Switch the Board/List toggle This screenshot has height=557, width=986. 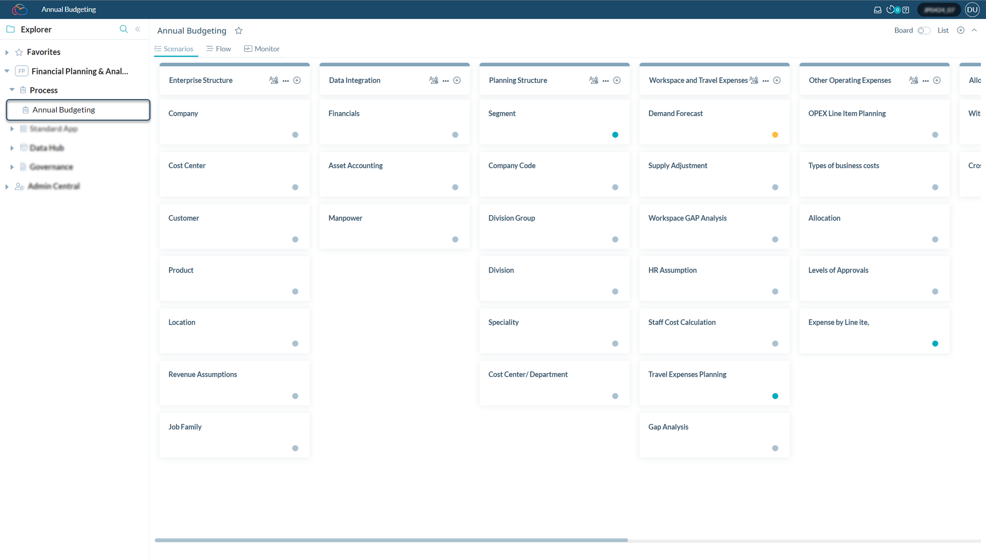point(924,30)
